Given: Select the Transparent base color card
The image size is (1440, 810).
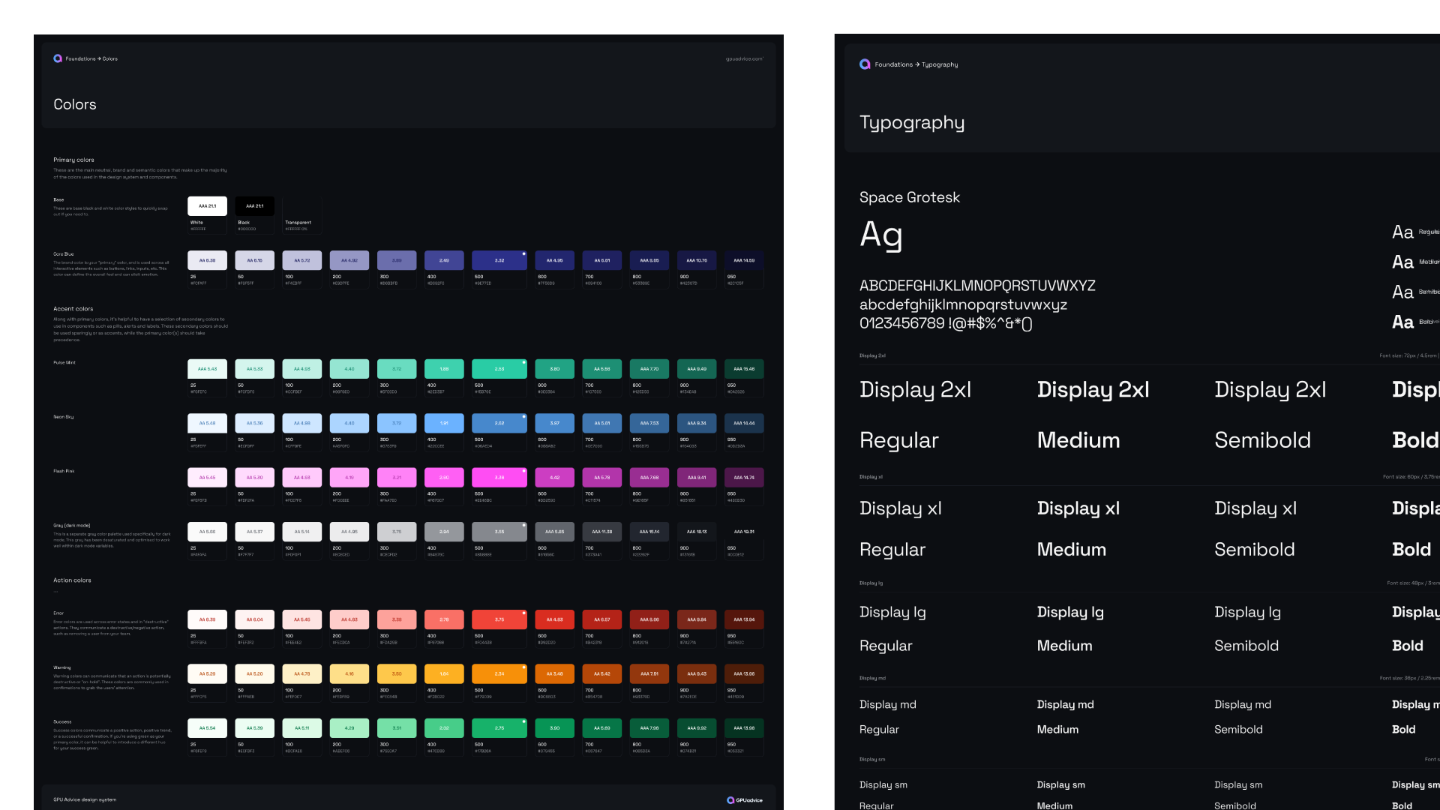Looking at the screenshot, I should pyautogui.click(x=301, y=214).
